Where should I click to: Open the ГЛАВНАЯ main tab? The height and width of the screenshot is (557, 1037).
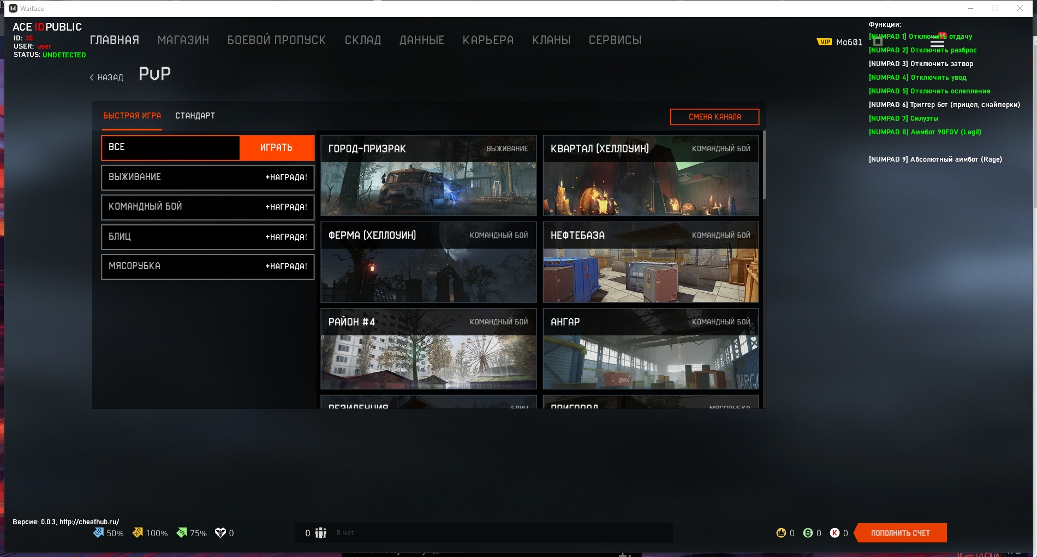point(114,40)
